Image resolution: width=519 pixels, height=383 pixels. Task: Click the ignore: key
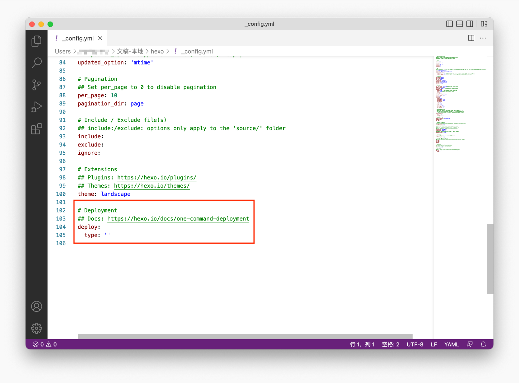89,153
